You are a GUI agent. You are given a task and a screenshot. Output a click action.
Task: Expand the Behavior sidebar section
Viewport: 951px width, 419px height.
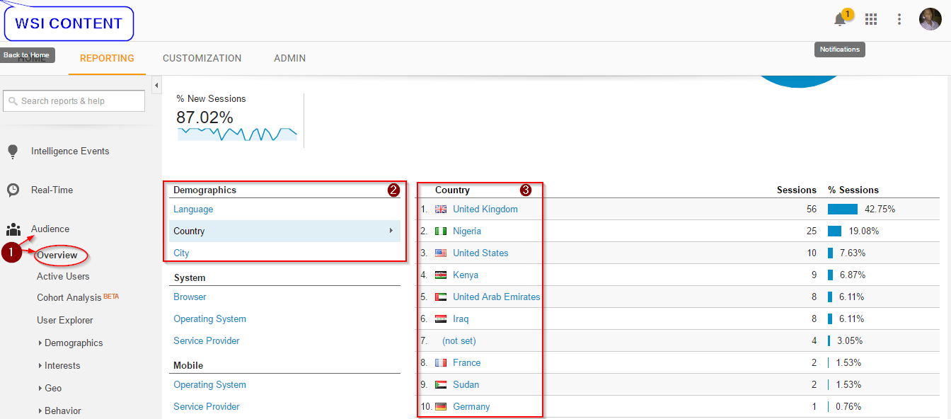click(x=62, y=411)
